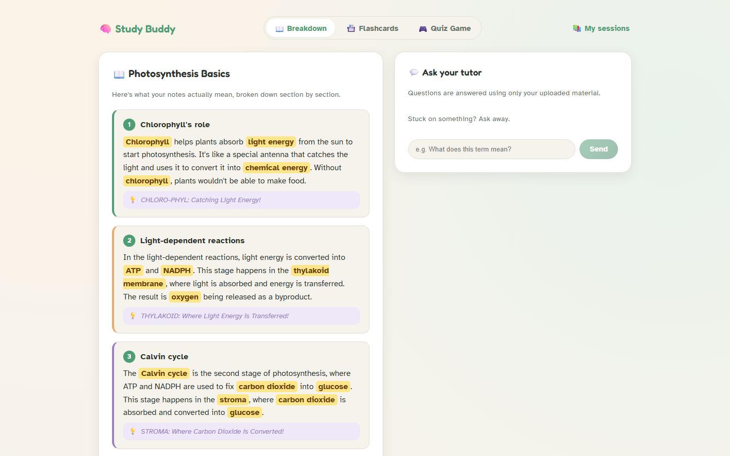
Task: Click the 'Light-dependent reactions' section heading
Action: coord(192,241)
